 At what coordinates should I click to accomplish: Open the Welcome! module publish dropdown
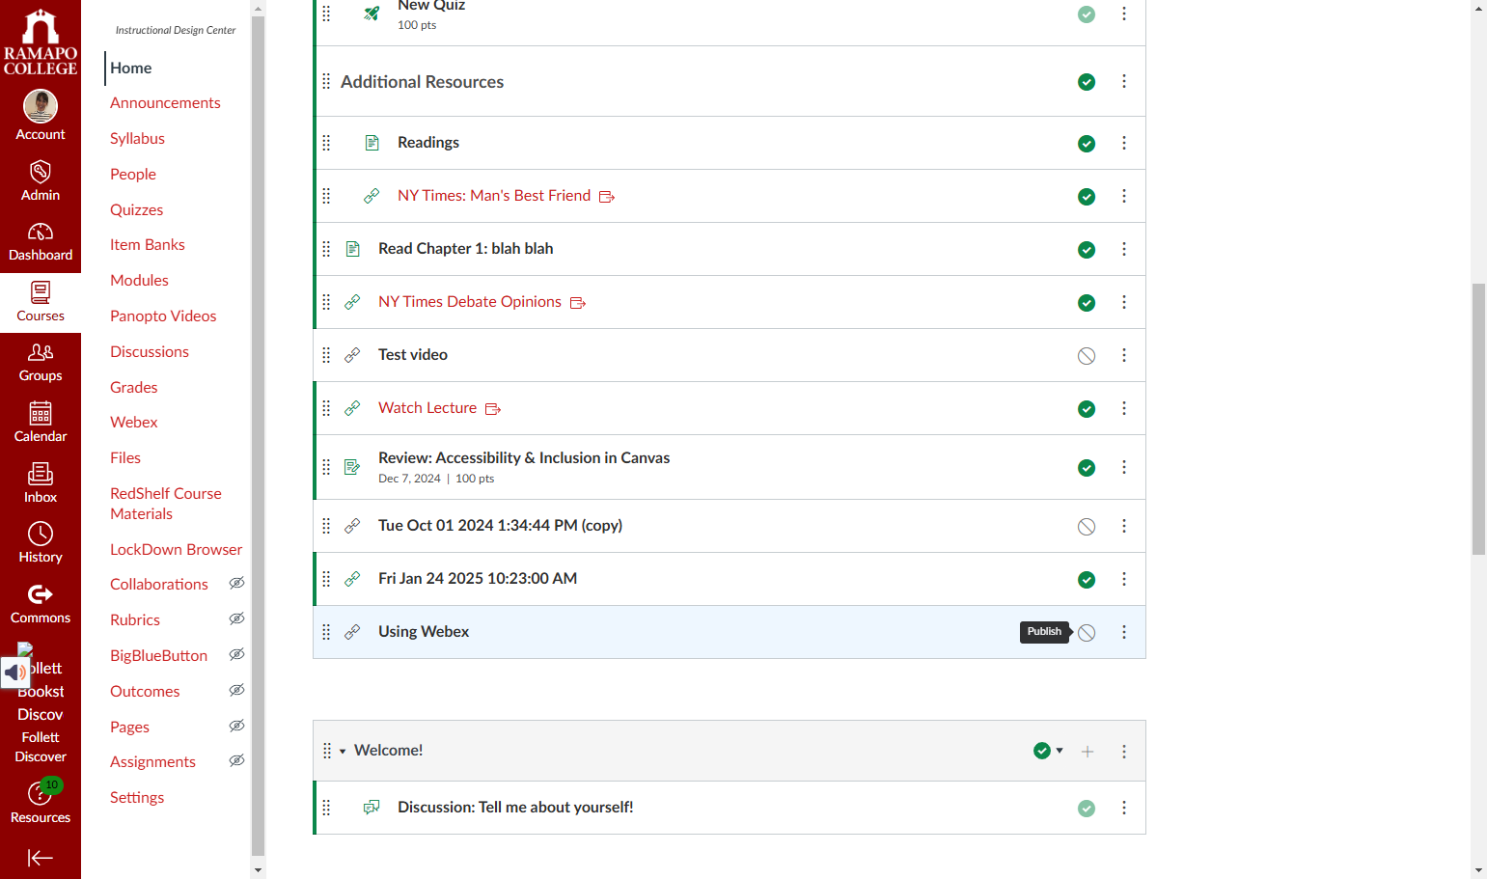pyautogui.click(x=1048, y=751)
